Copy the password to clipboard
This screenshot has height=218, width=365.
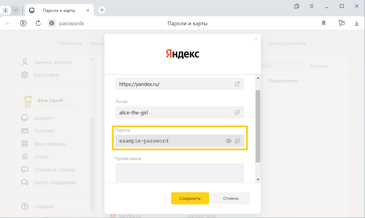point(237,141)
